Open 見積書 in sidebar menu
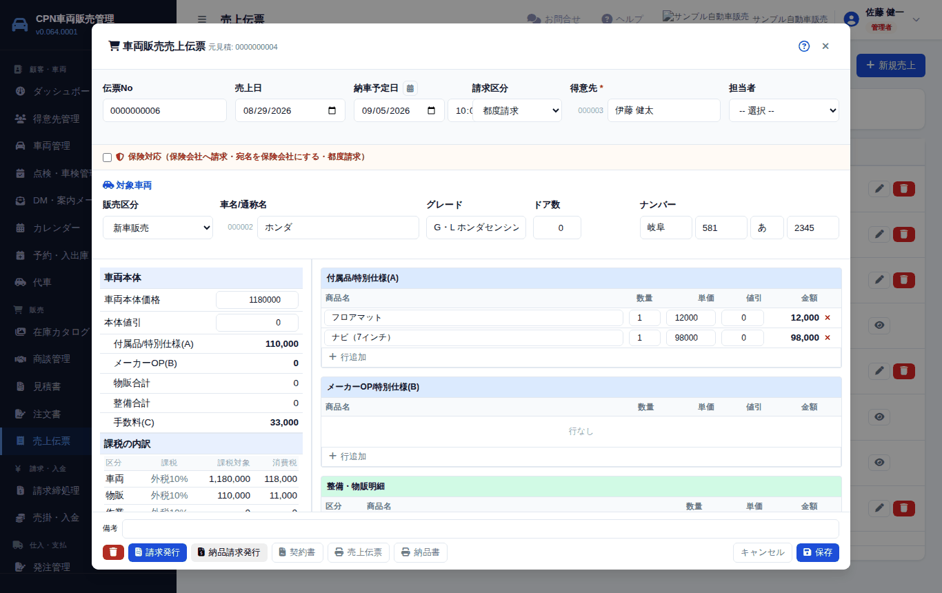Image resolution: width=942 pixels, height=593 pixels. click(47, 386)
